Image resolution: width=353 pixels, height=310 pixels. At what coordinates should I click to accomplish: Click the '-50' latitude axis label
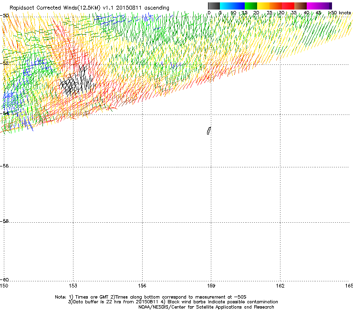pos(4,16)
